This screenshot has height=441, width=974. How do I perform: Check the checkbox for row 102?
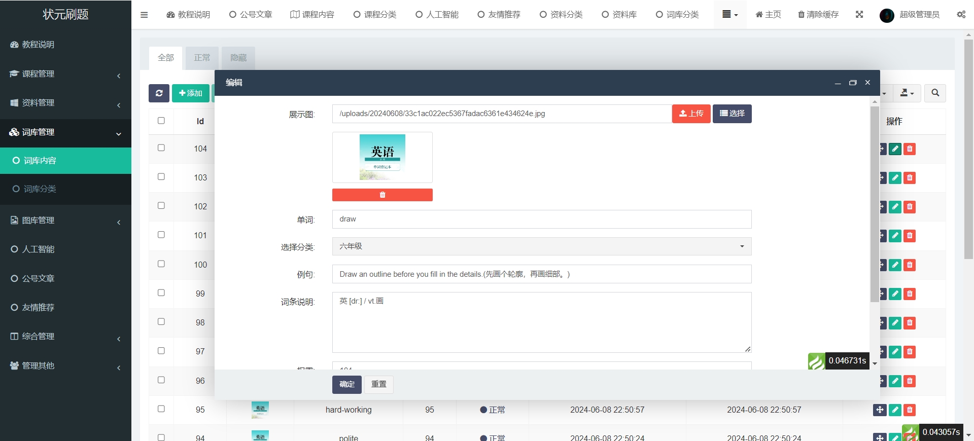[x=161, y=206]
